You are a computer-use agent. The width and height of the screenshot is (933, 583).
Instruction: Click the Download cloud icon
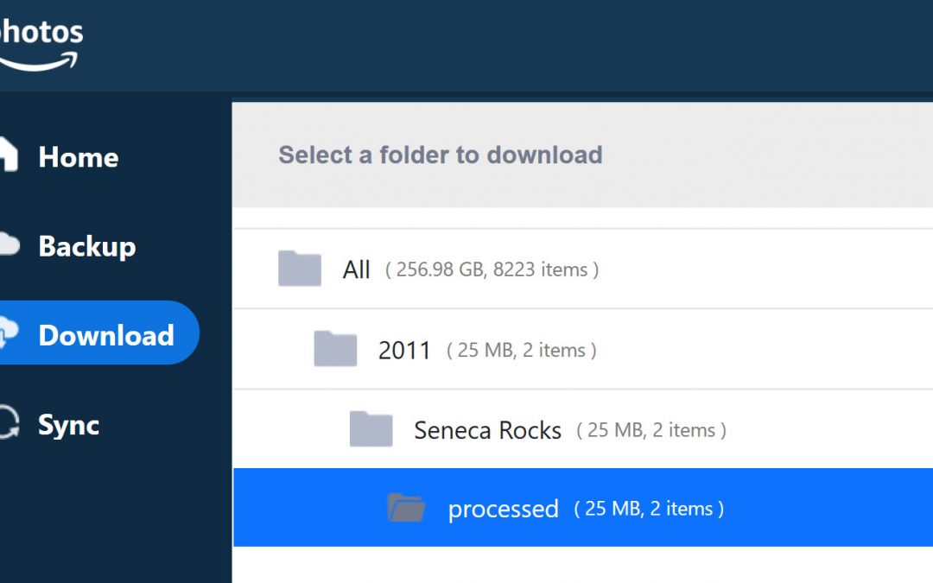[7, 334]
